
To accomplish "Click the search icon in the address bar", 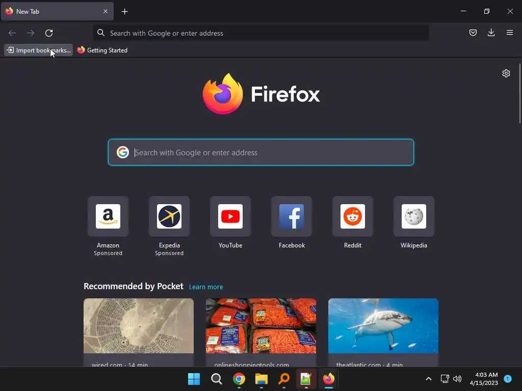I will point(101,33).
